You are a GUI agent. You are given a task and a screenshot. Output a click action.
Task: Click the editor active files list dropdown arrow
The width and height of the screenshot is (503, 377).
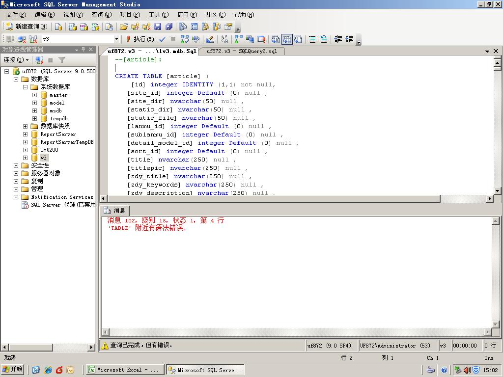pos(487,51)
